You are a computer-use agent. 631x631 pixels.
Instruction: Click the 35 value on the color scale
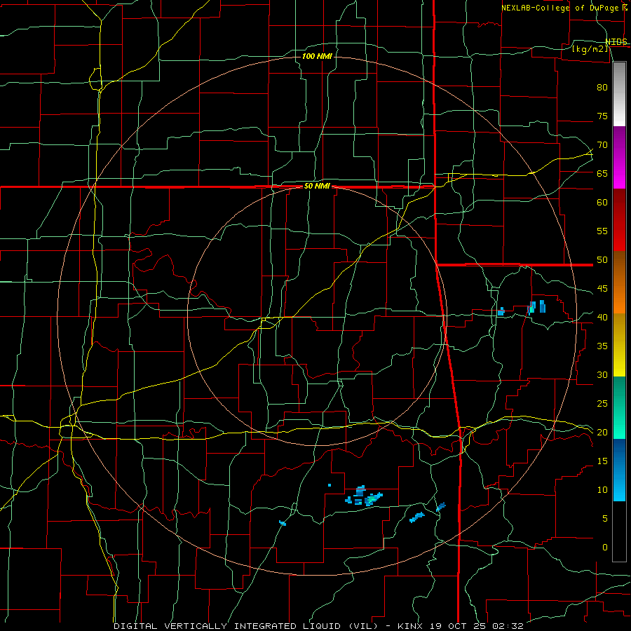[x=602, y=346]
